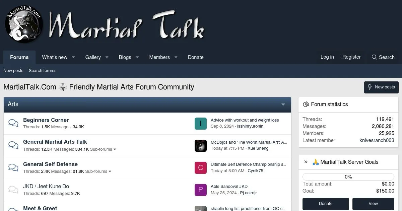This screenshot has width=402, height=211.
Task: Open the Gallery menu
Action: (x=93, y=57)
